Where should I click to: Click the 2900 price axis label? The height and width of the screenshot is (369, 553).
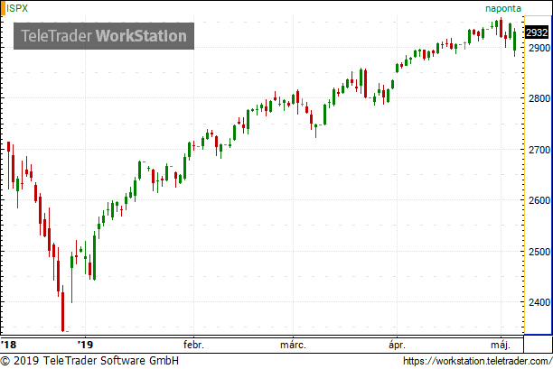(539, 48)
